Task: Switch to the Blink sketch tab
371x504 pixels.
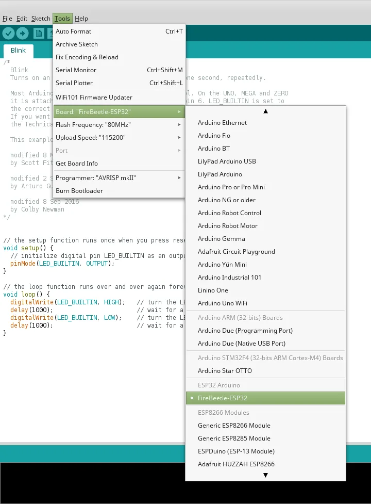Action: (x=18, y=51)
